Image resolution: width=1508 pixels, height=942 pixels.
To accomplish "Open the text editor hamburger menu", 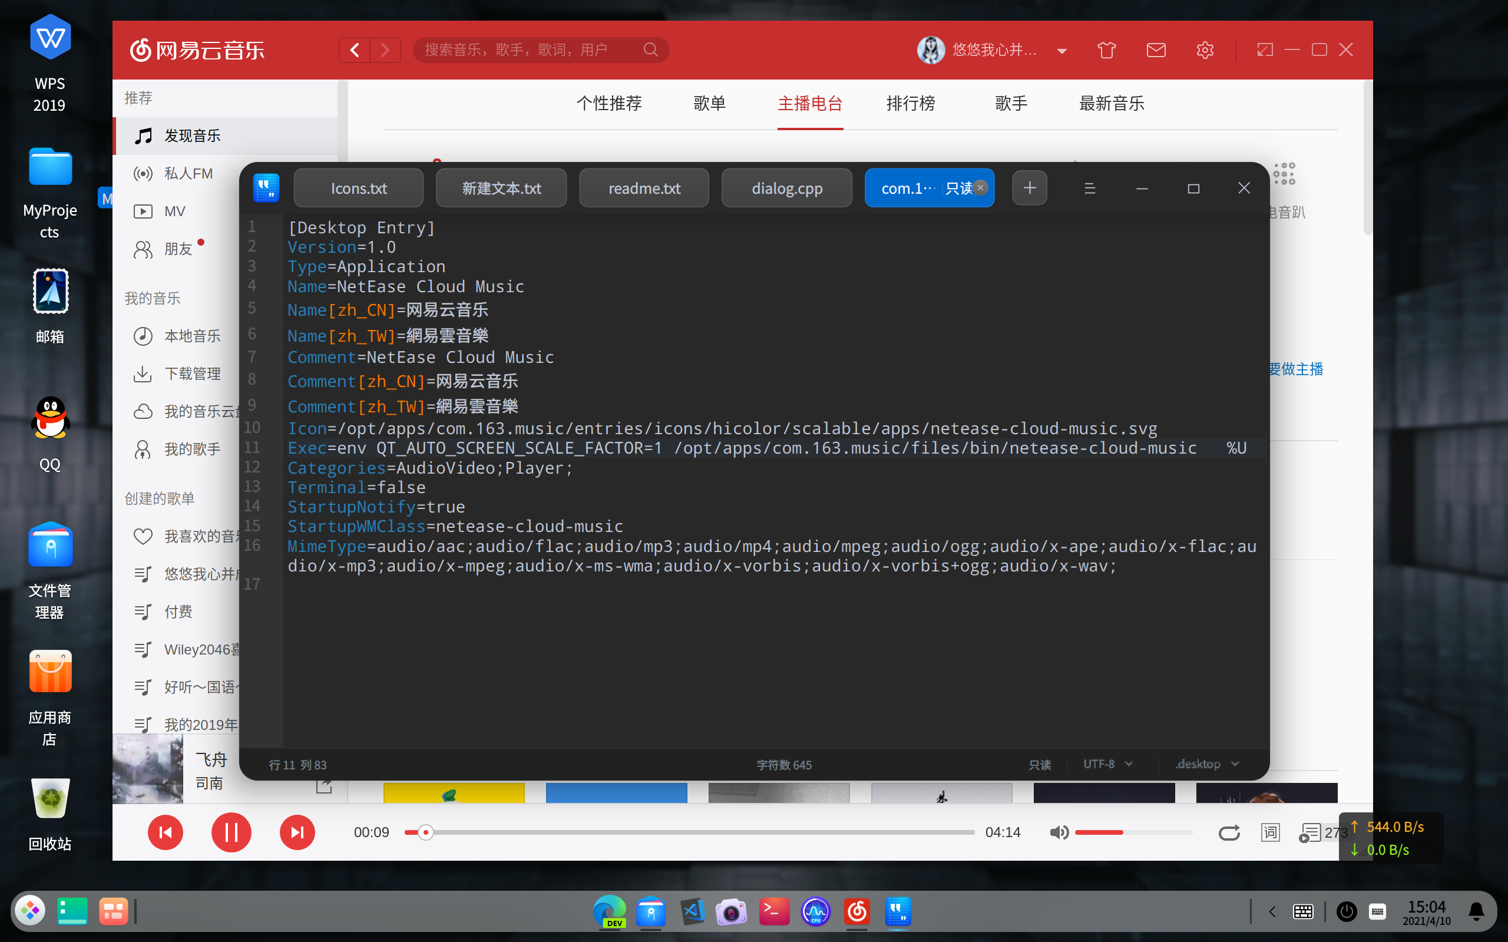I will [x=1089, y=188].
